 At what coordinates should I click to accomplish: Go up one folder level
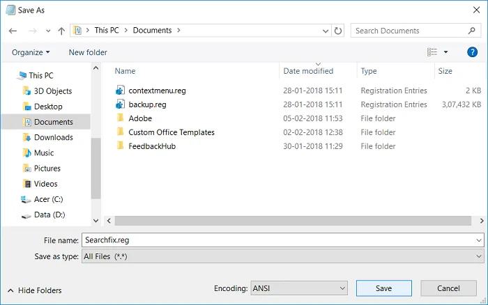pyautogui.click(x=61, y=31)
